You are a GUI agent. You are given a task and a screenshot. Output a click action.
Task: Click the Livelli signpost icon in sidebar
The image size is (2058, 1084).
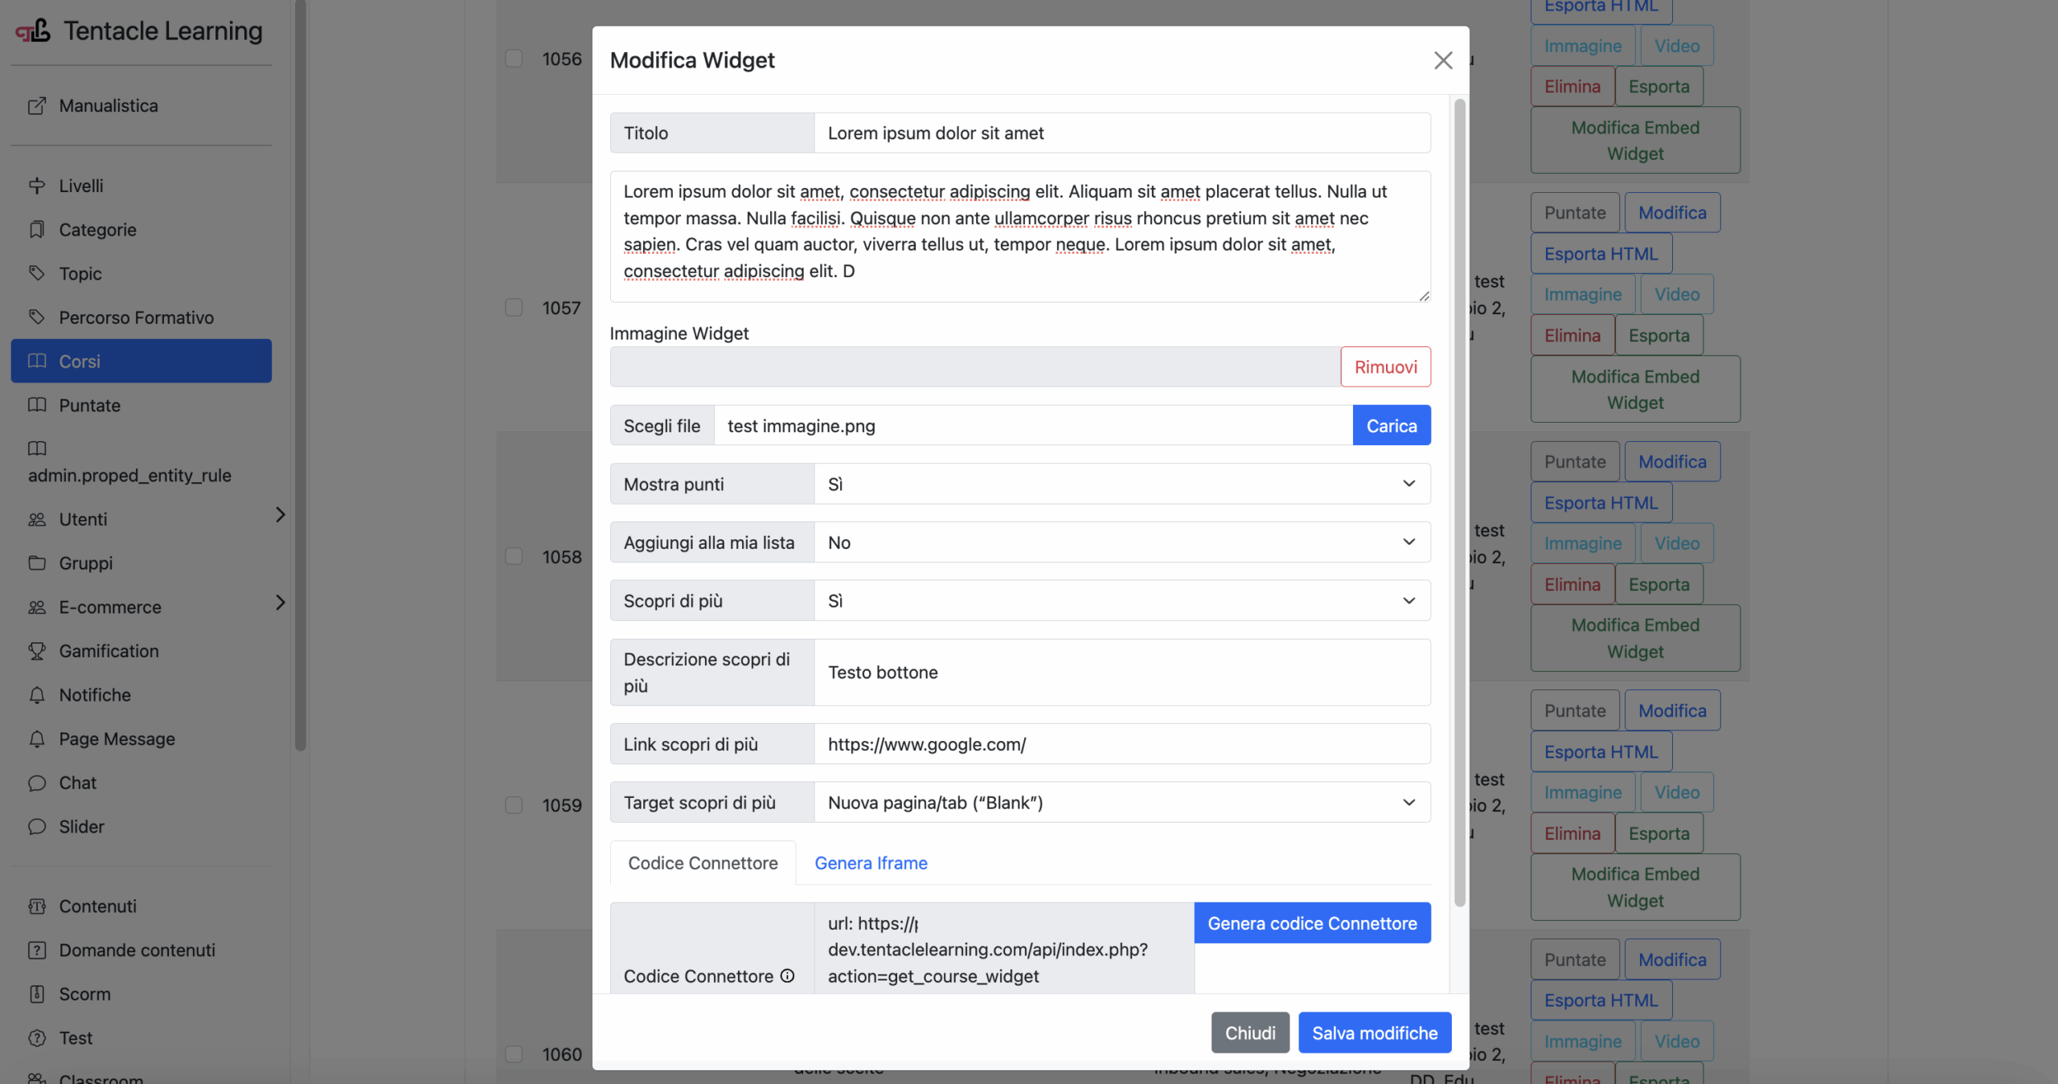coord(37,186)
